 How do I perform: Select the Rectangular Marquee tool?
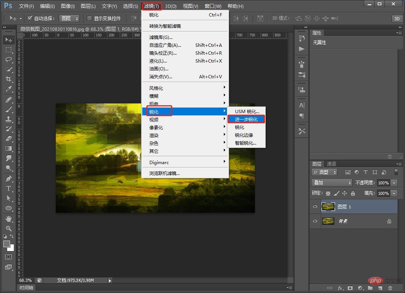coord(9,50)
